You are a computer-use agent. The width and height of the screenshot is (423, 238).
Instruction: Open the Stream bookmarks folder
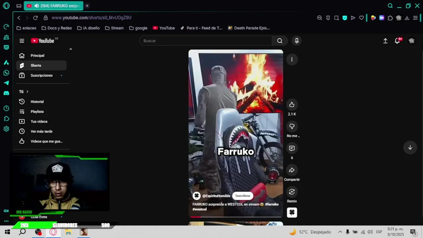tap(114, 28)
